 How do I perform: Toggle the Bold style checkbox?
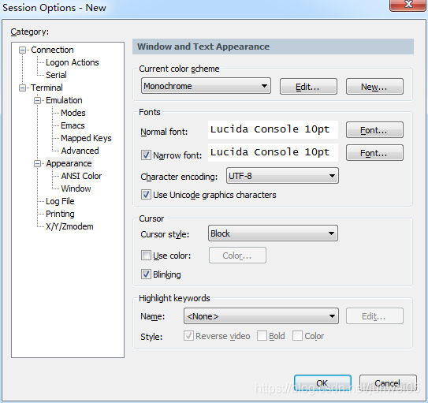(x=262, y=336)
